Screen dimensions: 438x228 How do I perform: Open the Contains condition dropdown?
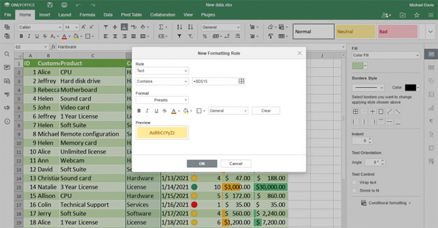pos(162,81)
